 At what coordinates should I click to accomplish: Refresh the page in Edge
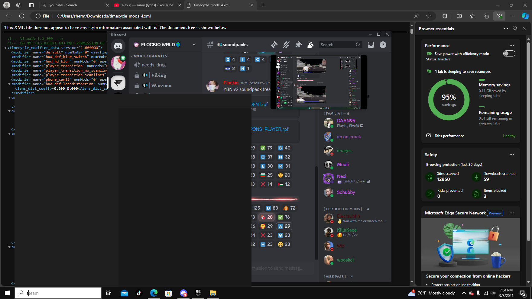pyautogui.click(x=22, y=16)
